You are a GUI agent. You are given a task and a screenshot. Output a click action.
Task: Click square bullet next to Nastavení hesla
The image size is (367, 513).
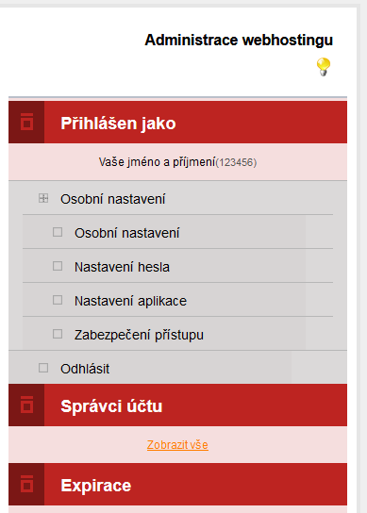tap(58, 266)
